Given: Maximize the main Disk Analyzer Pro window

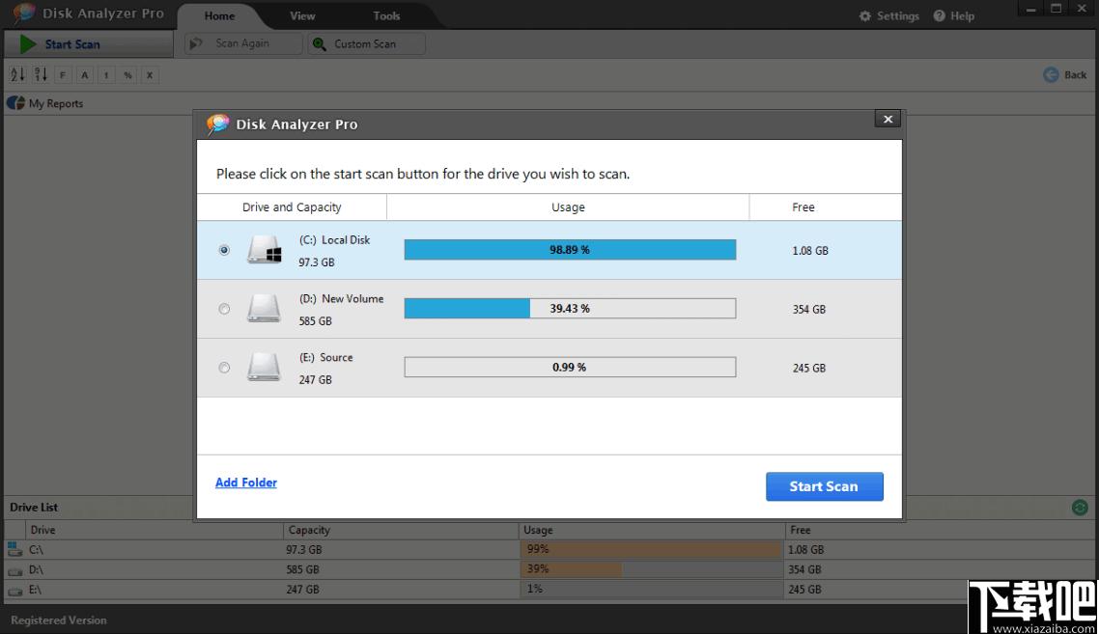Looking at the screenshot, I should coord(1057,9).
